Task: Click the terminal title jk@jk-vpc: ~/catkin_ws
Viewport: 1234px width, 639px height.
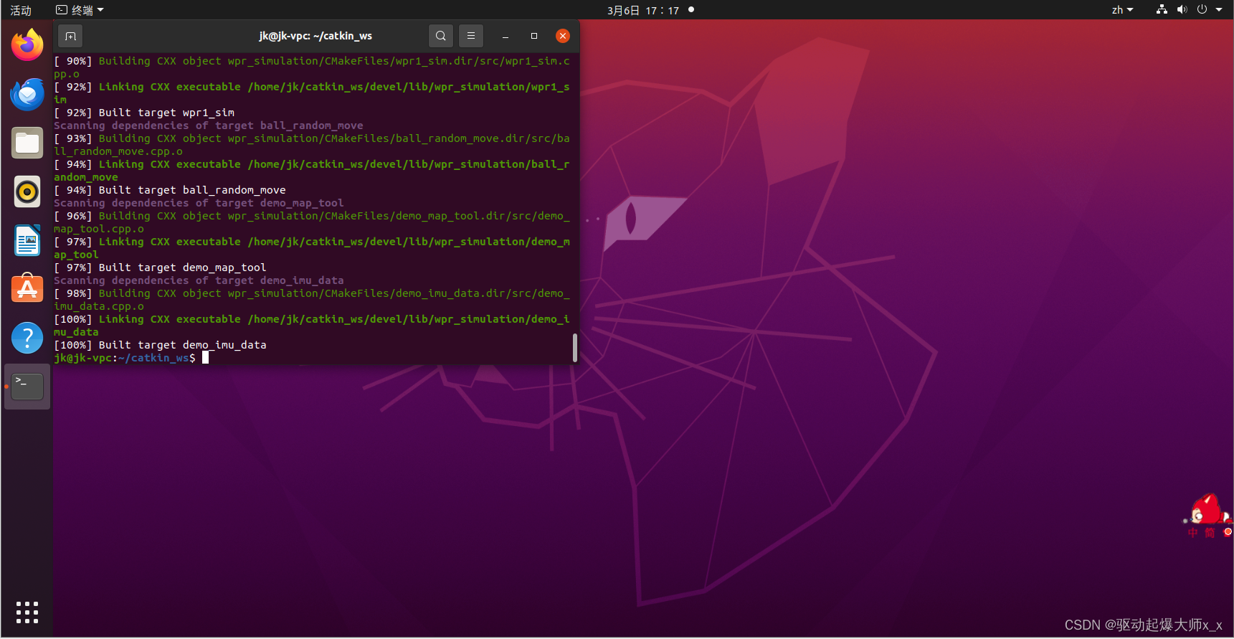Action: click(315, 36)
